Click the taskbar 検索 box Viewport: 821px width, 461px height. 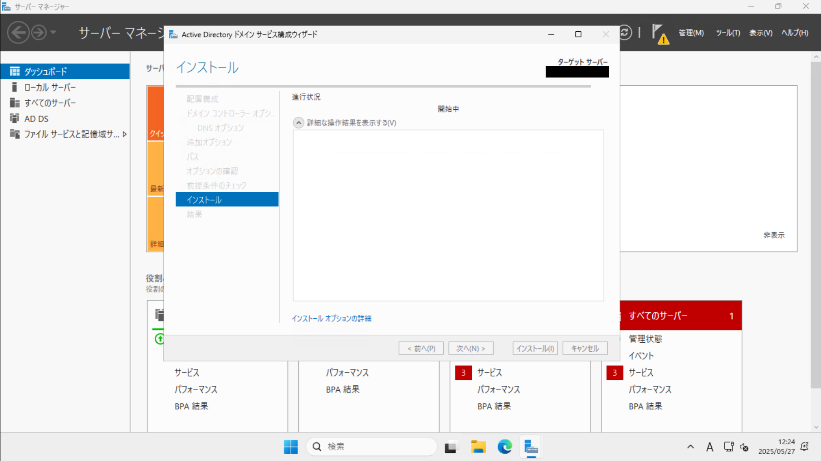click(x=371, y=447)
